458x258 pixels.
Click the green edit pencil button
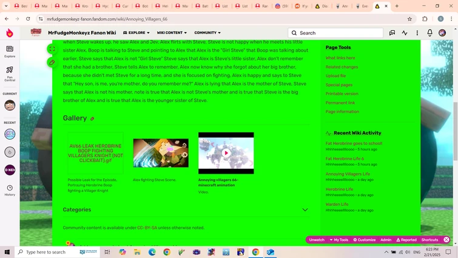tap(52, 63)
